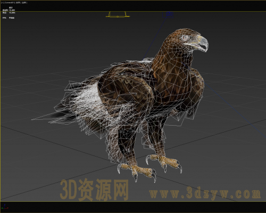
Task: Open the Camera001 viewport label menu
Action: [10, 3]
